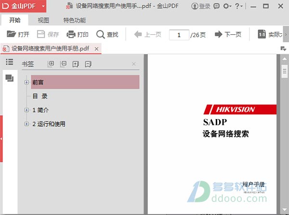Select the 2 运行和使用 bookmark
The image size is (289, 215).
tap(49, 124)
